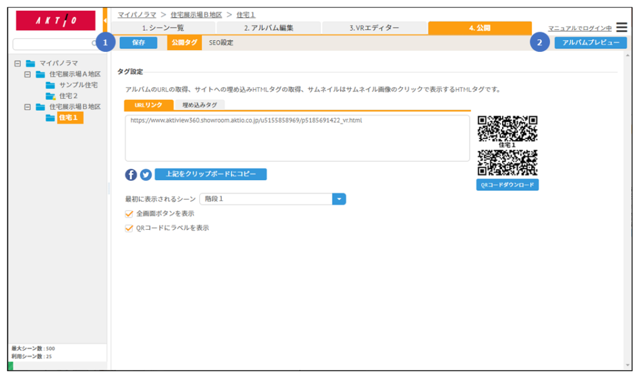642x380 pixels.
Task: Go to the 3.VRエディター tab
Action: pos(374,28)
